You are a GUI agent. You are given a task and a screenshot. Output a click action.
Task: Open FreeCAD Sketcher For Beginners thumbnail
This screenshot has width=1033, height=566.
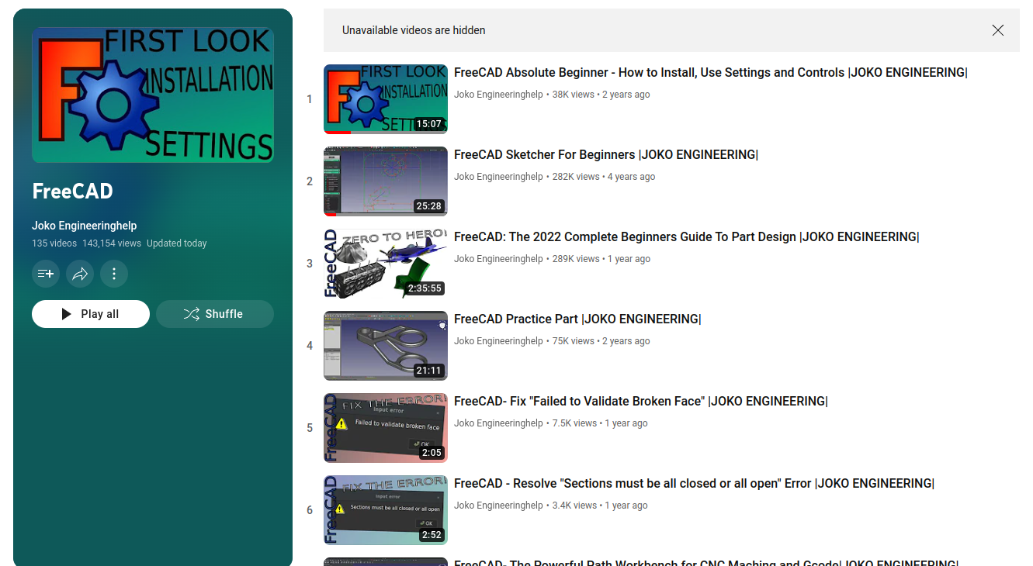point(386,181)
